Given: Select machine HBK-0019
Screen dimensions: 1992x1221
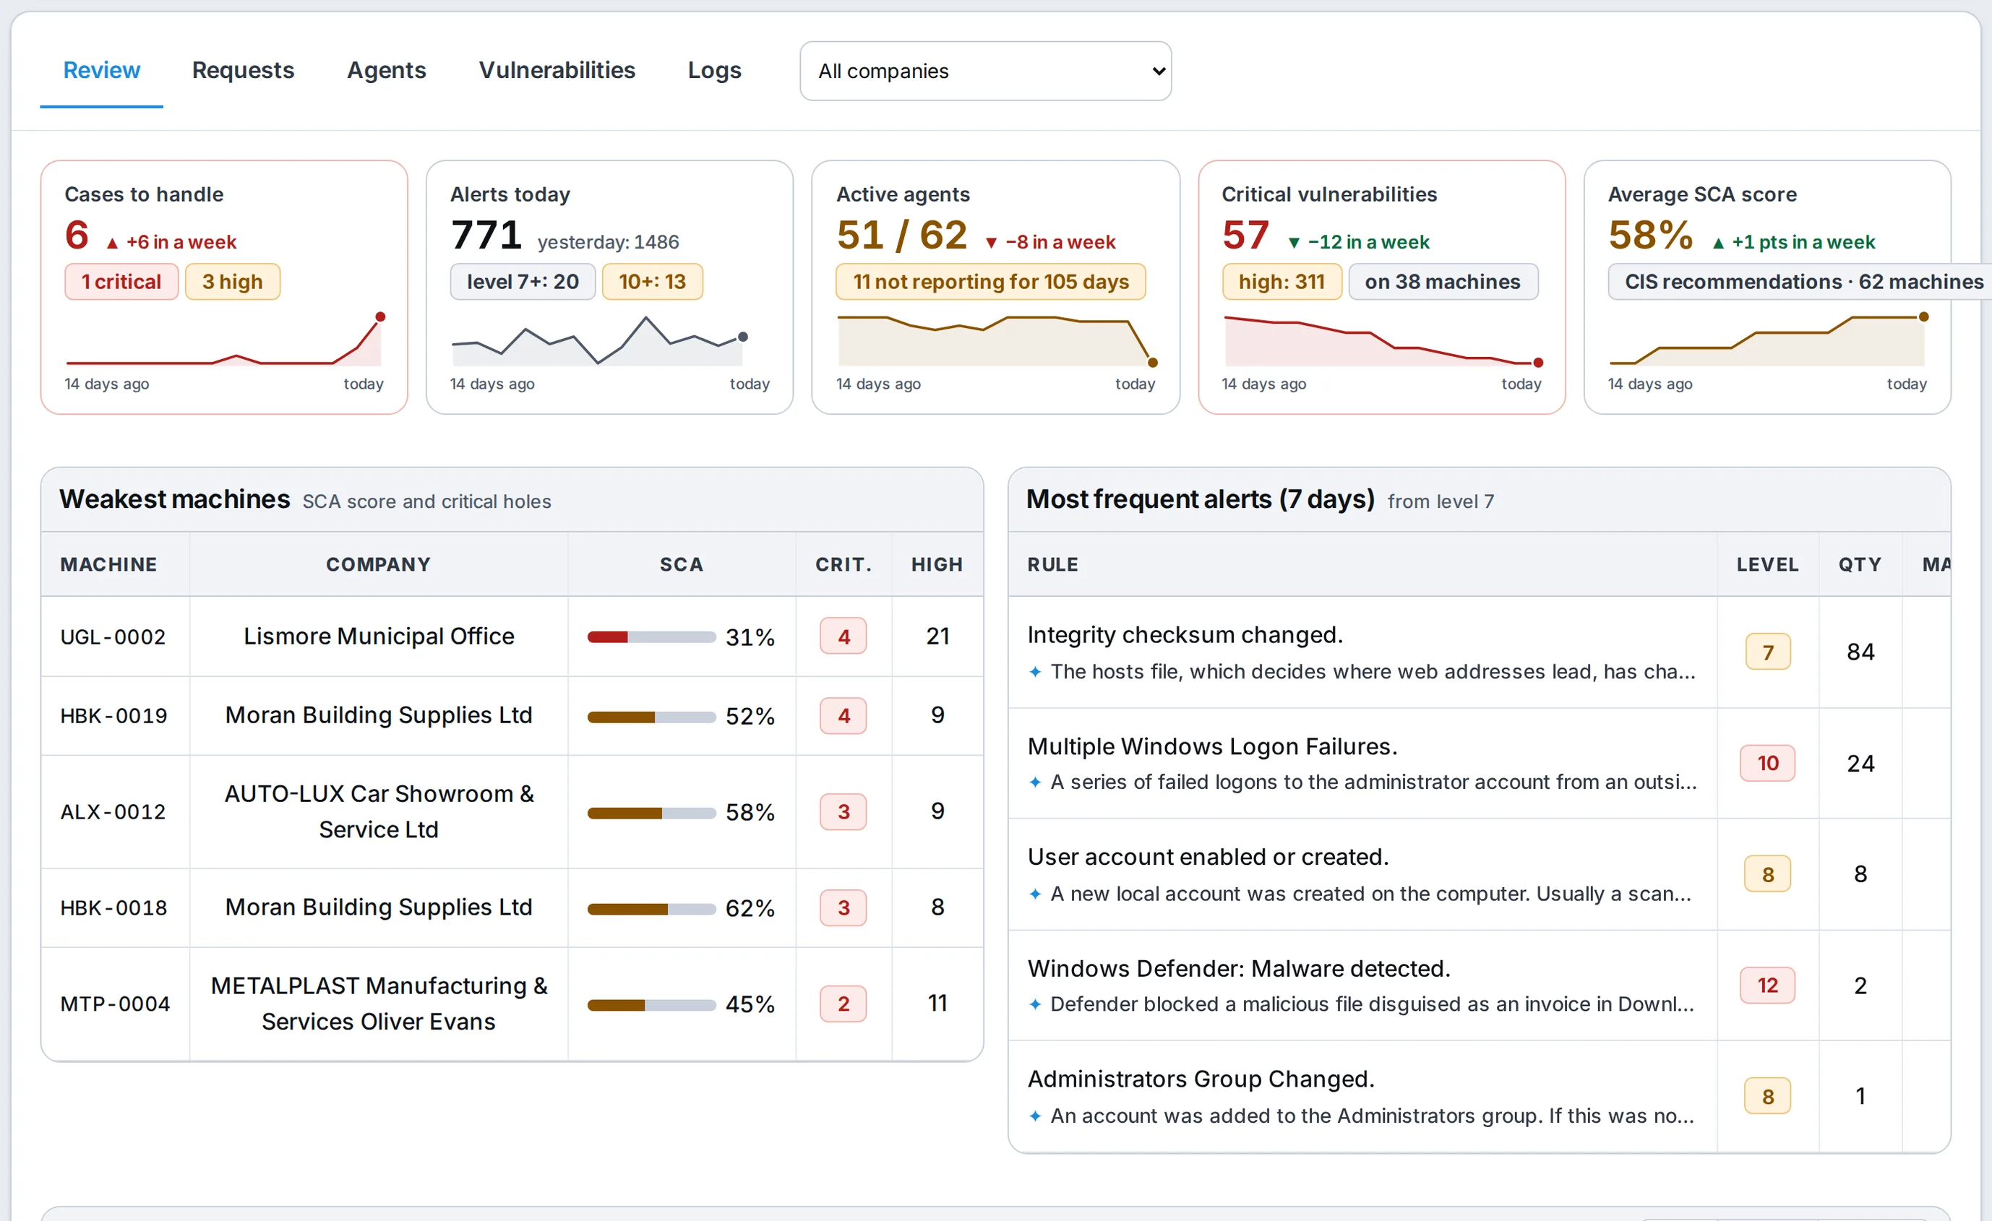Looking at the screenshot, I should (114, 717).
